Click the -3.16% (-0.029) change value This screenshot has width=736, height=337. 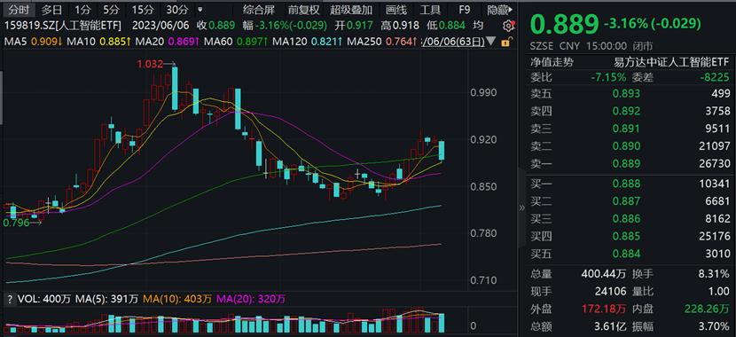click(653, 23)
